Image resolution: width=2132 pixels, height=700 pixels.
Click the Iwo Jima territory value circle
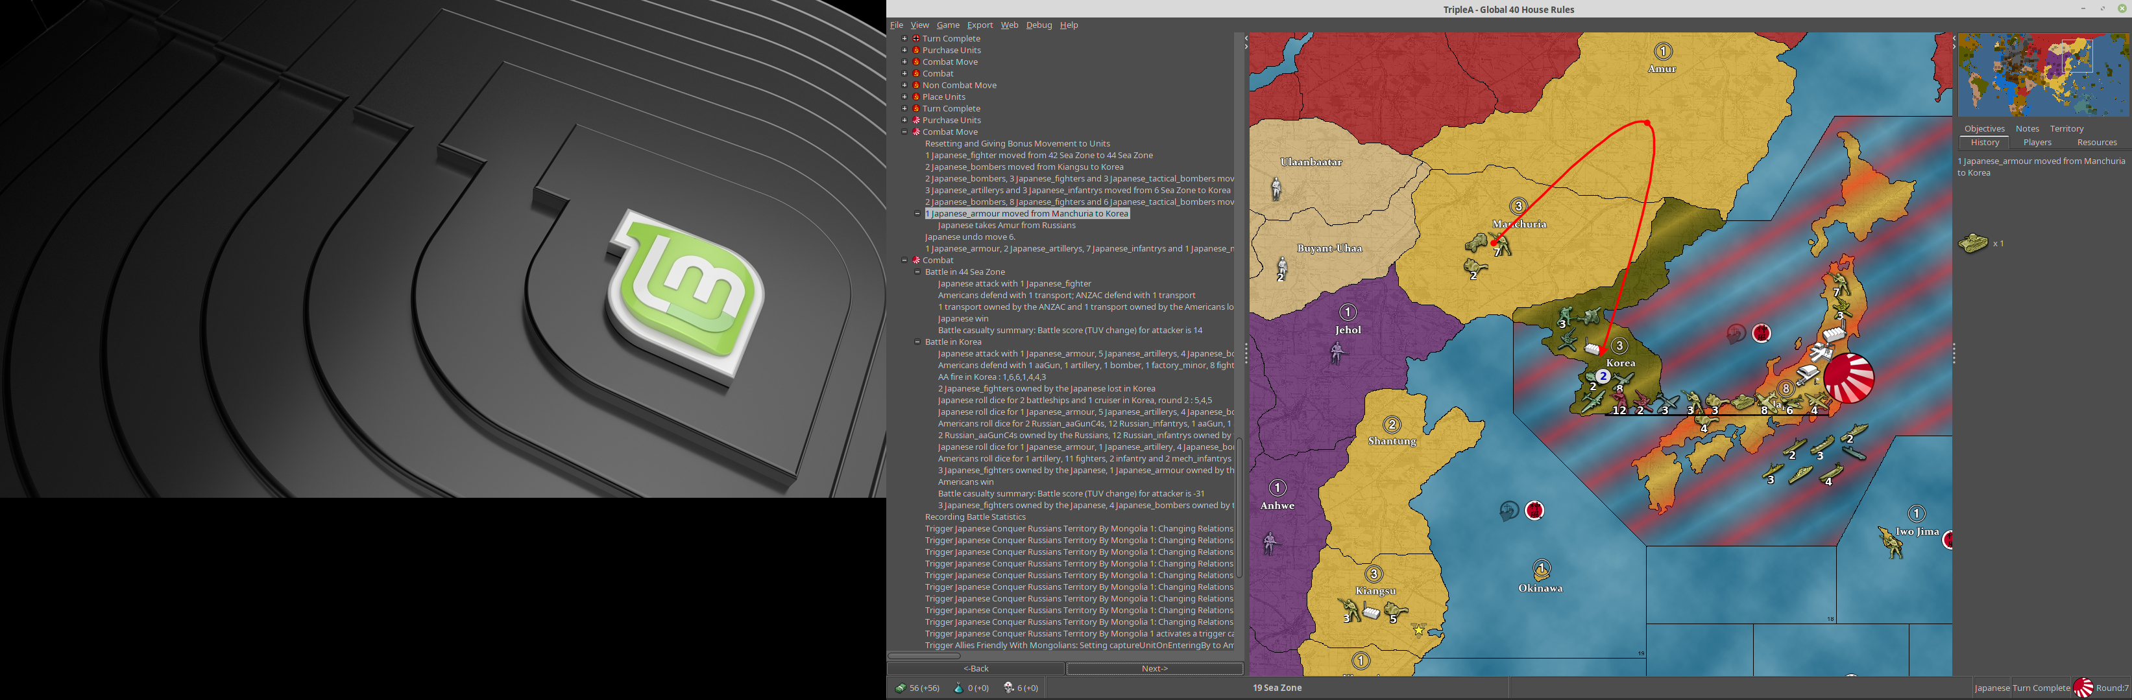[x=1916, y=514]
